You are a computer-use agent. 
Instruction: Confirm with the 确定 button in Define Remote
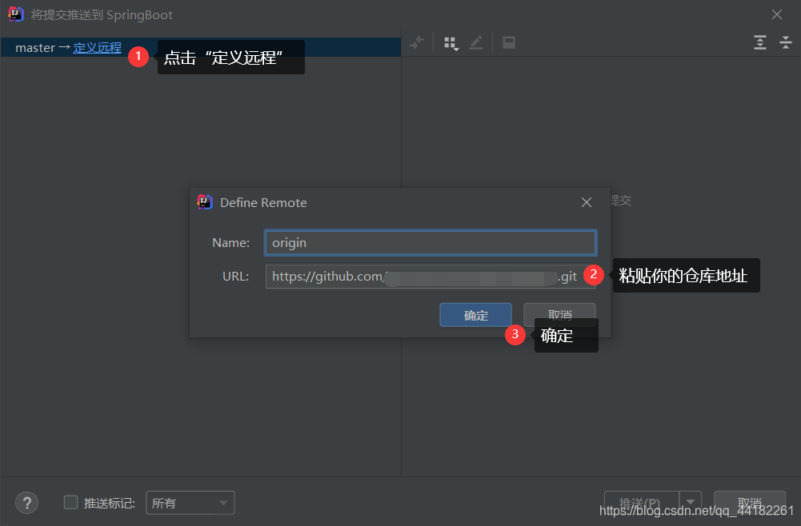[475, 315]
